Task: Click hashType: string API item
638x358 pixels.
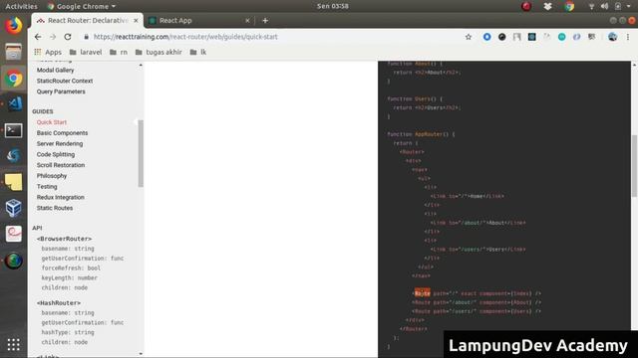Action: (68, 332)
